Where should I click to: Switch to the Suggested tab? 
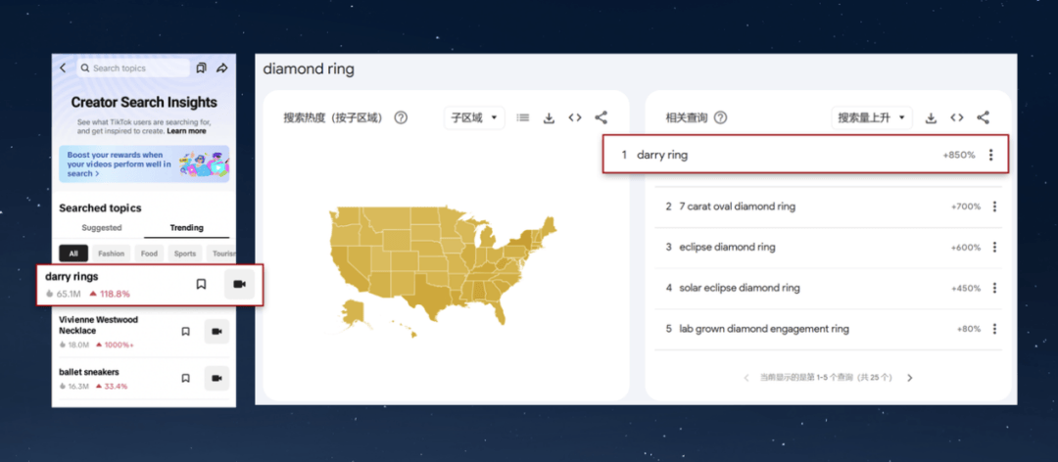point(102,228)
